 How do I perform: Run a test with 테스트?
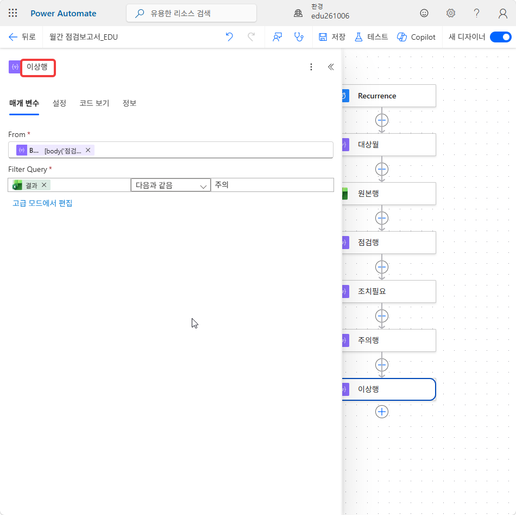tap(371, 37)
